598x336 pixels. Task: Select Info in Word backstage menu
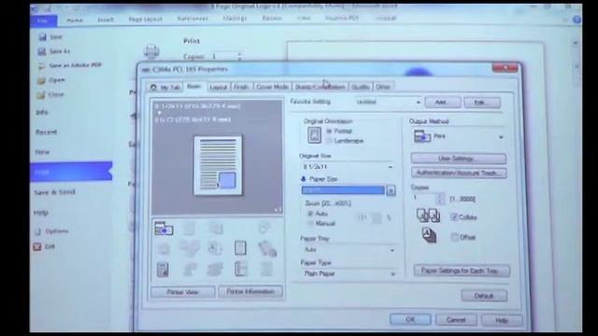click(42, 112)
